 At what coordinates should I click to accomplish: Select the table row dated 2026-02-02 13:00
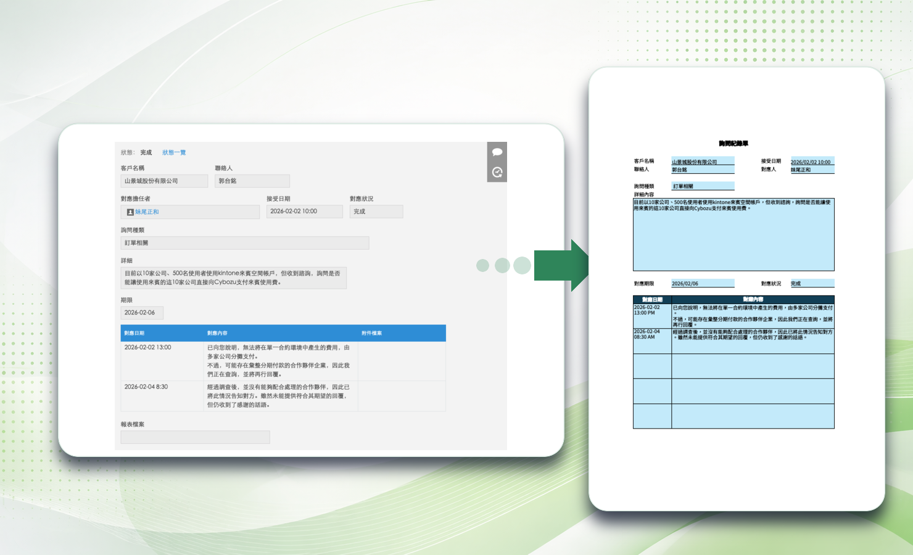coord(283,361)
